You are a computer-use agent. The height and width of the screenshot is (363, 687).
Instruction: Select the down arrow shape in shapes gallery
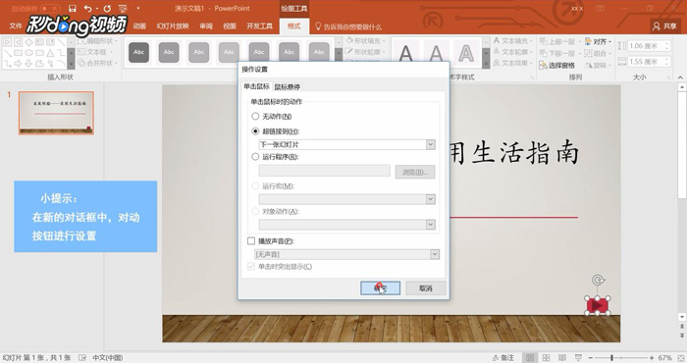(x=28, y=64)
